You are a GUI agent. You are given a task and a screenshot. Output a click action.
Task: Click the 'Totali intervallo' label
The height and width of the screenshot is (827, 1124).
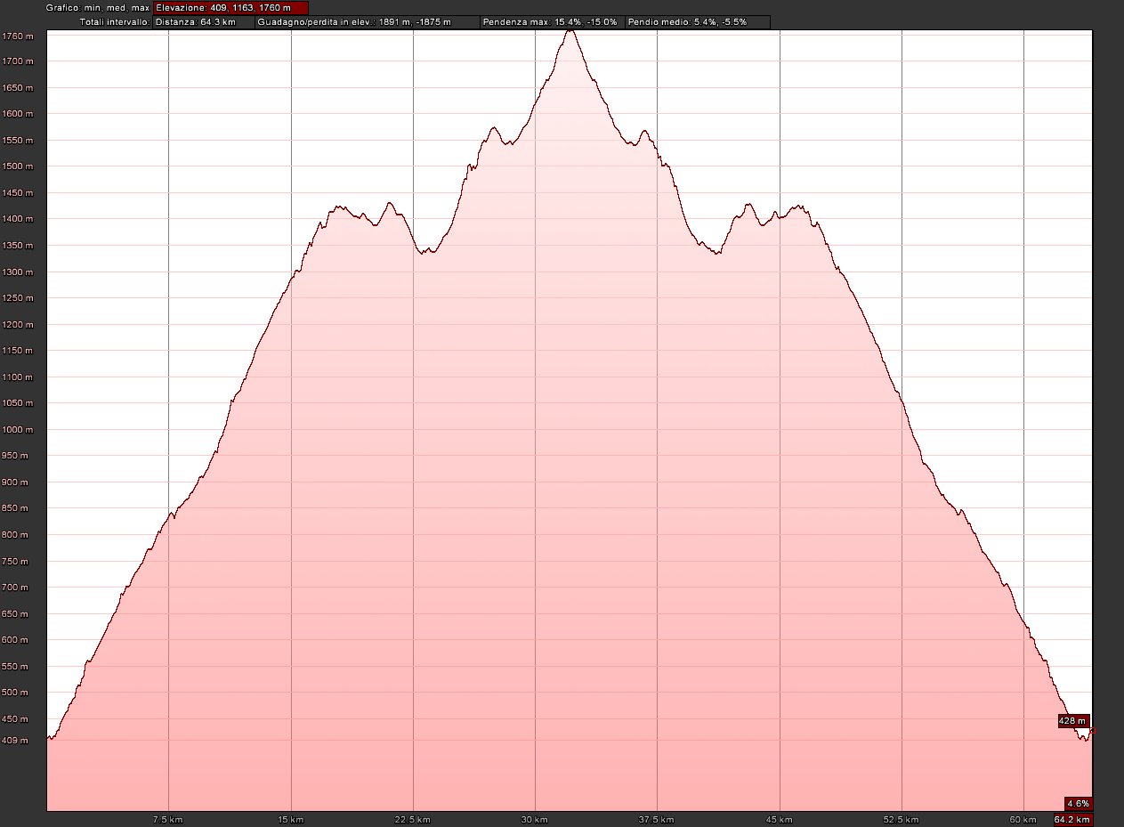pos(115,21)
